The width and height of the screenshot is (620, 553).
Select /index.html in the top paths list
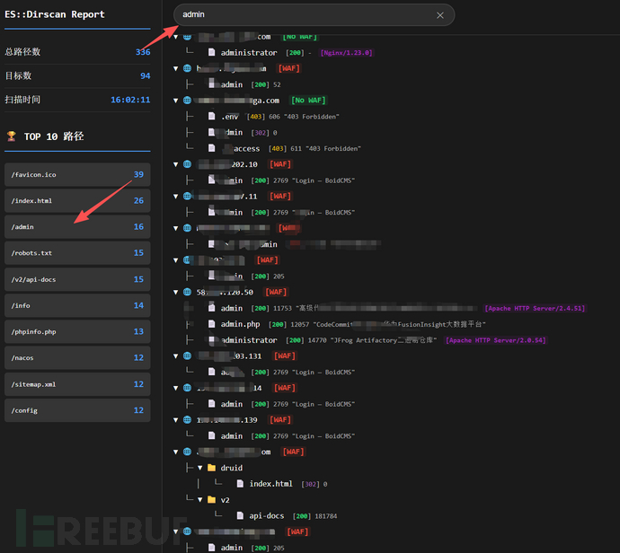tap(77, 201)
